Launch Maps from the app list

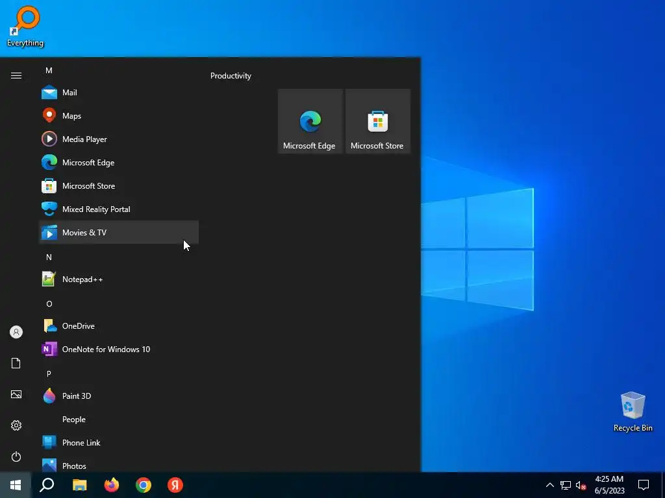point(119,115)
